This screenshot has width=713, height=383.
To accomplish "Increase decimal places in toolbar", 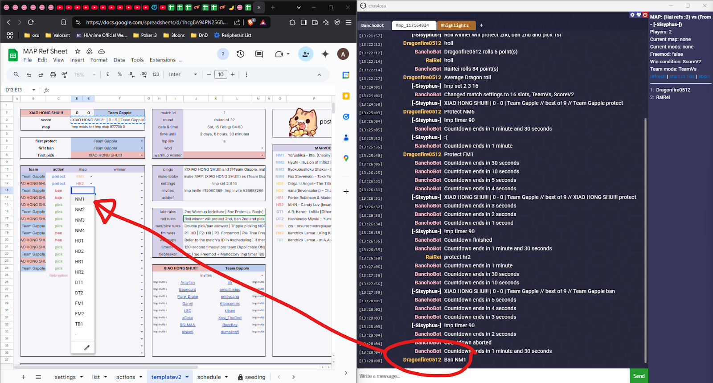I will coord(143,74).
